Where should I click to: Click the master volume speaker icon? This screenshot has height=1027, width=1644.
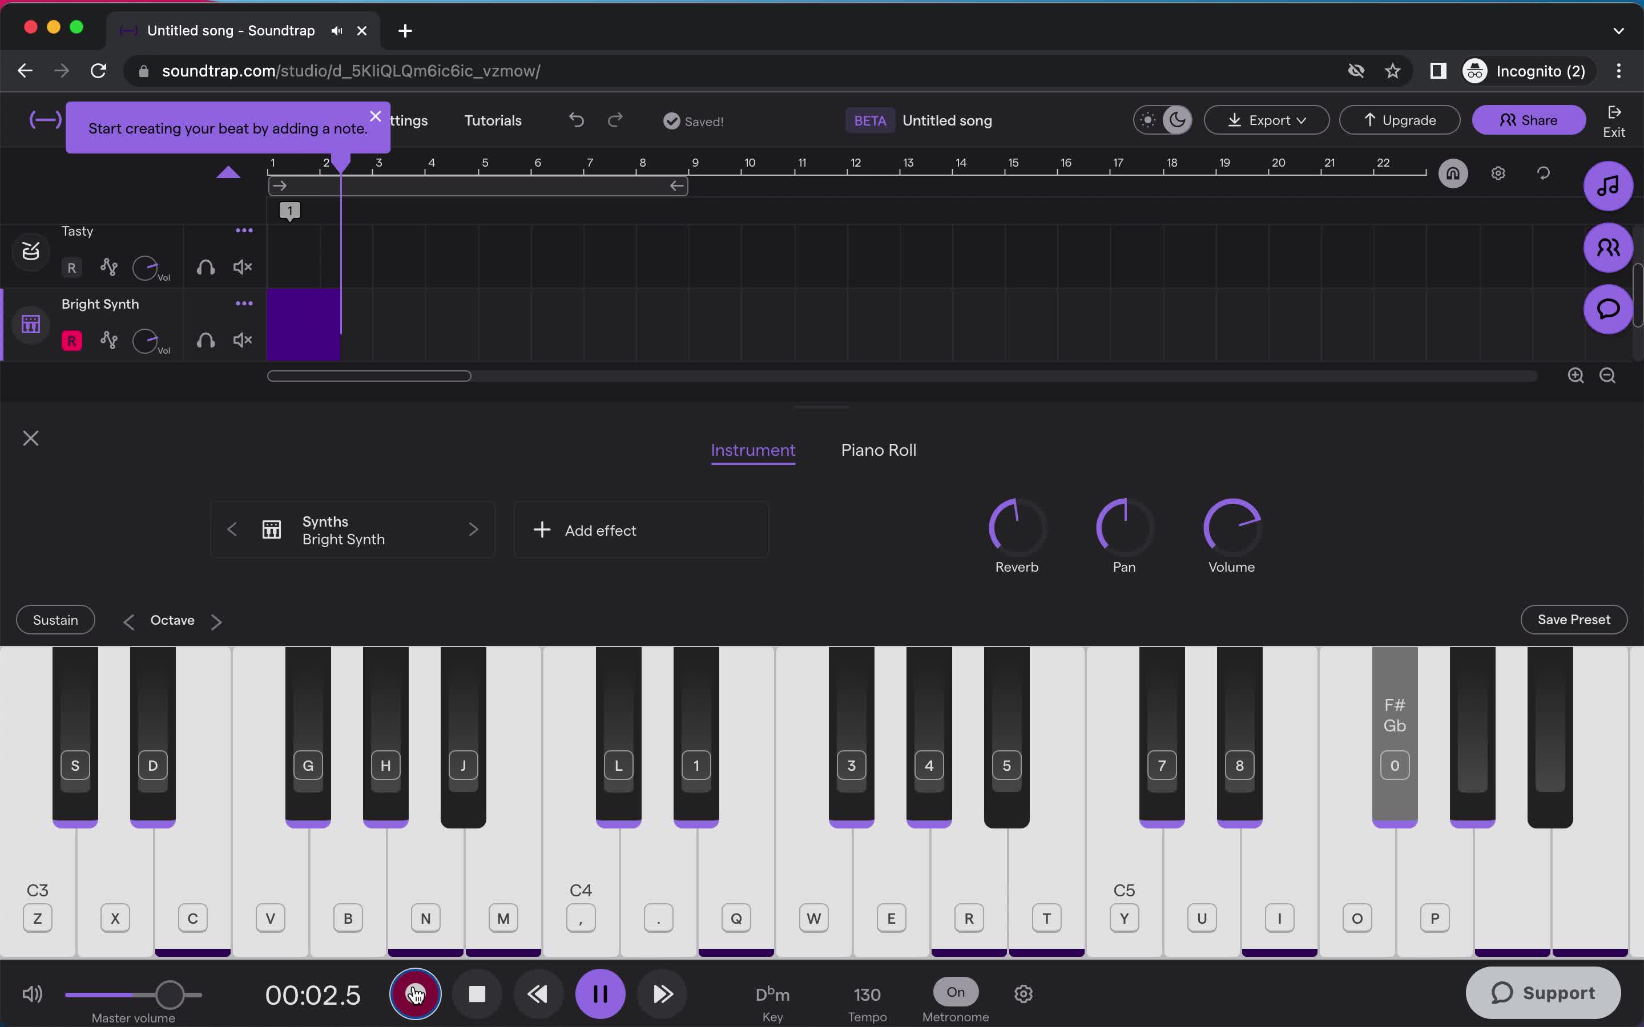32,994
